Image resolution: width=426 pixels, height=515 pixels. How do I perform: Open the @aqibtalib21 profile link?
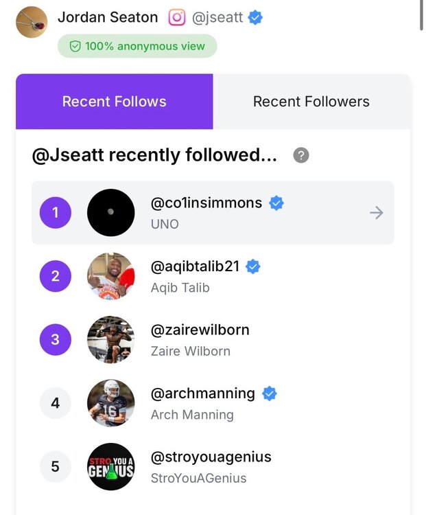pos(195,266)
